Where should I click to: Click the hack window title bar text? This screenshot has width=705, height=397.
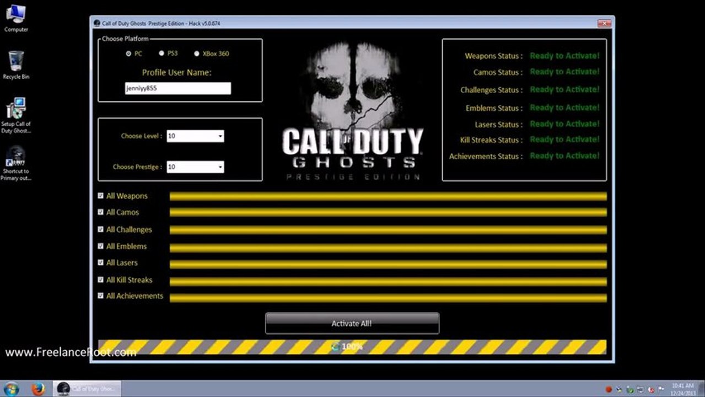point(162,24)
